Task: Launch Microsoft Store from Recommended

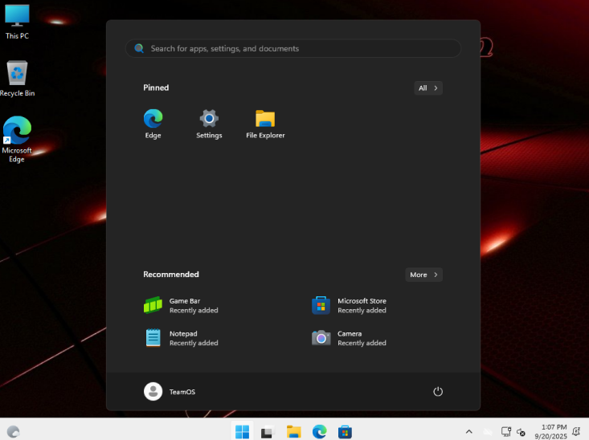Action: coord(349,306)
